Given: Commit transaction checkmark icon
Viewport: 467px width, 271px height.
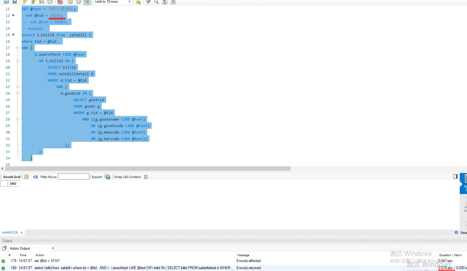Looking at the screenshot, I should (x=70, y=2).
